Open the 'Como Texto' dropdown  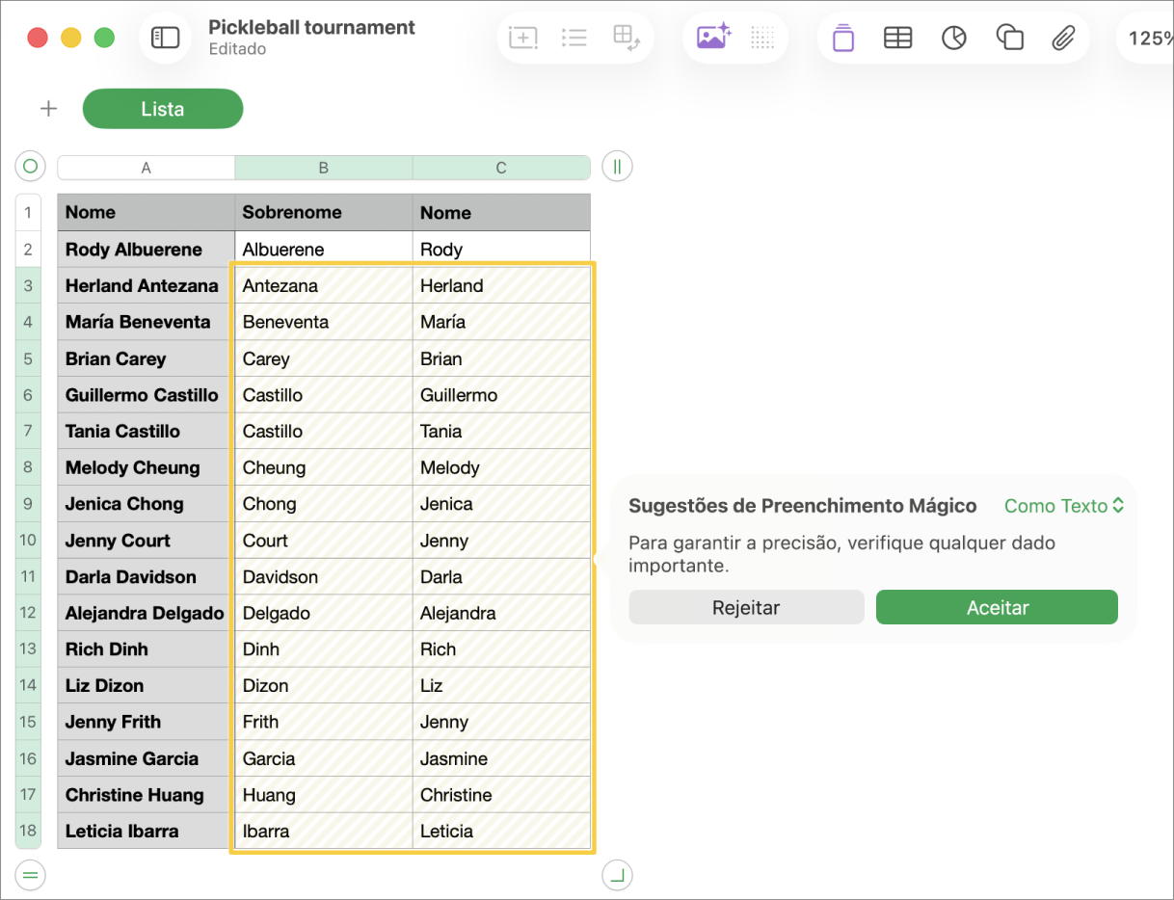tap(1063, 505)
